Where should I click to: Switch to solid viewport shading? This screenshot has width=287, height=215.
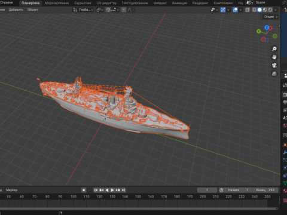259,10
